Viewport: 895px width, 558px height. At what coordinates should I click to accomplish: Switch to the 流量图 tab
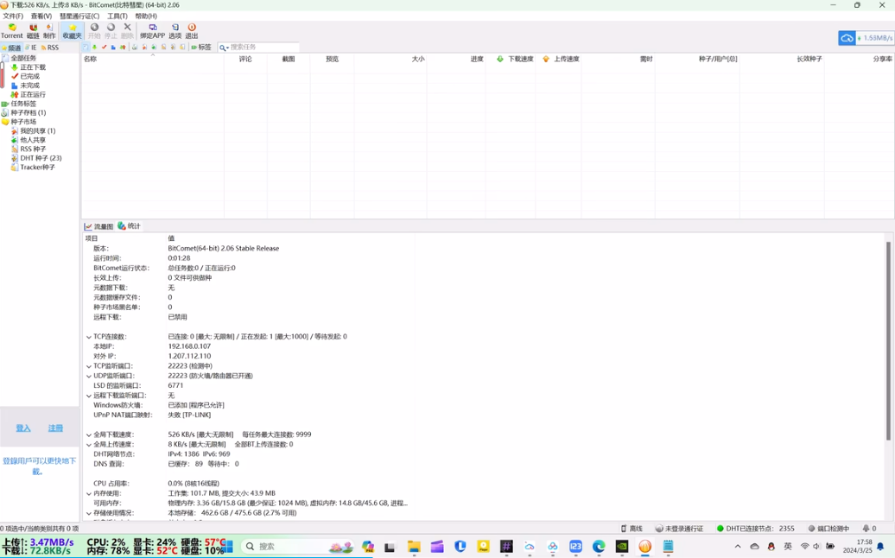(x=98, y=226)
